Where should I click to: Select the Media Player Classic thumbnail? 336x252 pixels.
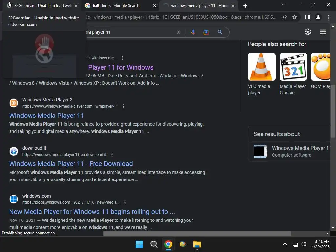(x=293, y=67)
